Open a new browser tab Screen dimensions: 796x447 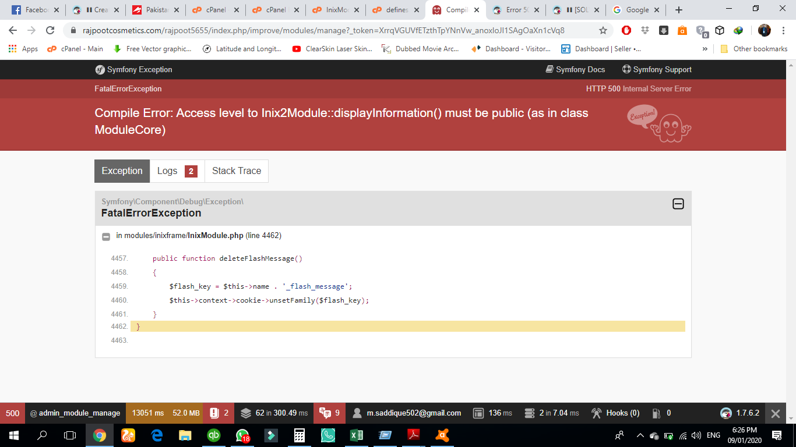678,10
